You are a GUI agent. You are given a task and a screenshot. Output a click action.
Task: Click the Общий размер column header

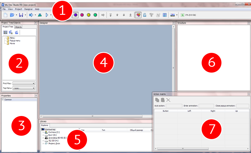[136, 130]
